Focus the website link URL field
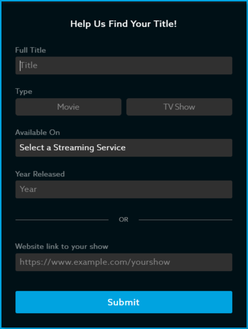The width and height of the screenshot is (248, 329). pyautogui.click(x=124, y=262)
